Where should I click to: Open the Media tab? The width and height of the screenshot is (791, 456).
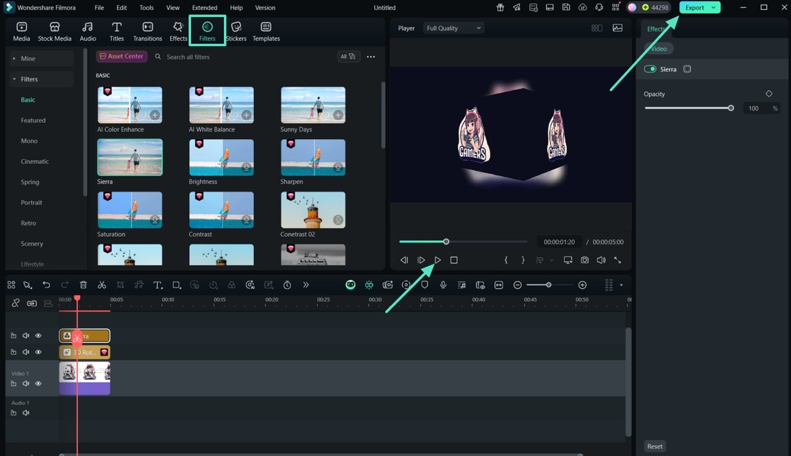pyautogui.click(x=21, y=32)
